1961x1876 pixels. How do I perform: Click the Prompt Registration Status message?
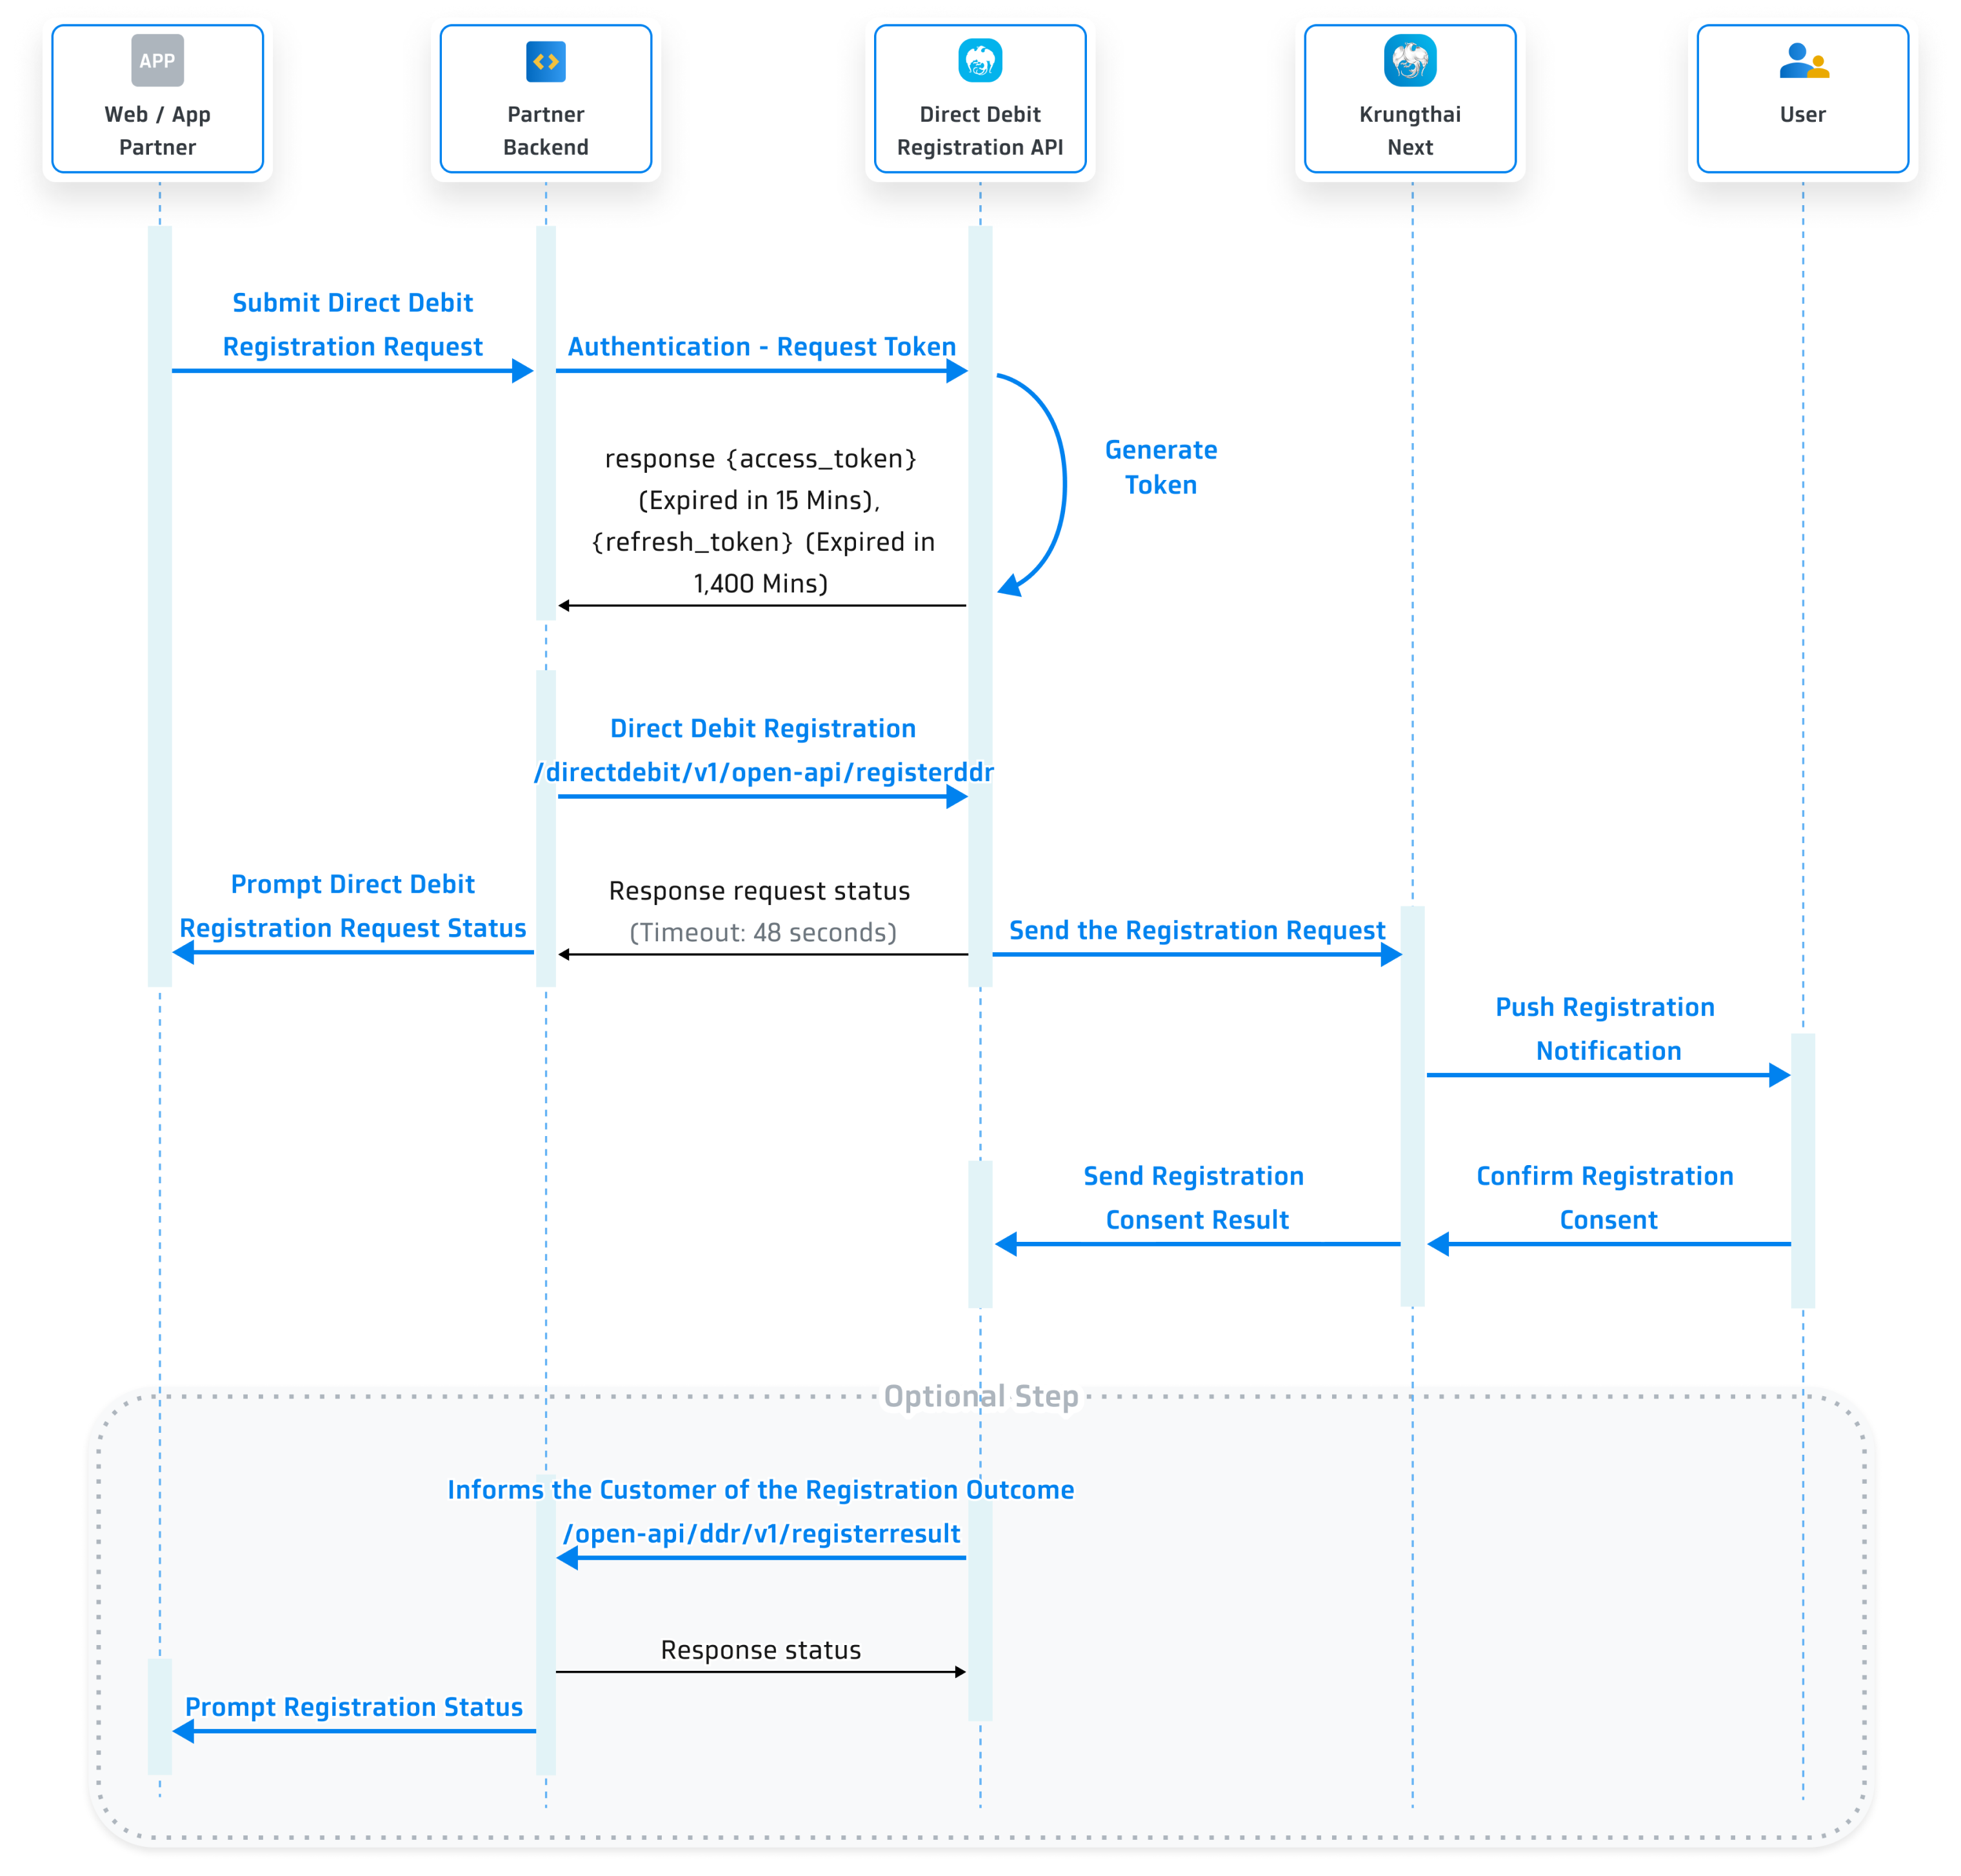tap(355, 1707)
